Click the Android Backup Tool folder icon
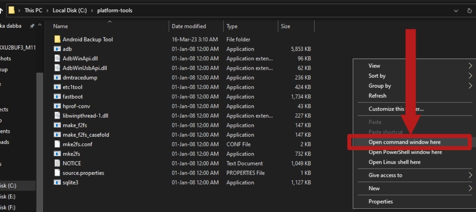The image size is (476, 212). (x=57, y=39)
